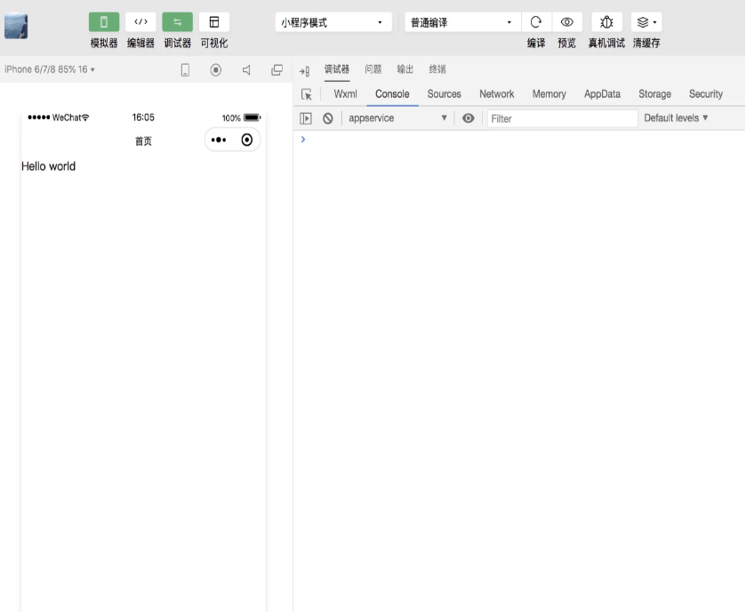The image size is (754, 612).
Task: Open the AppData tab
Action: (602, 93)
